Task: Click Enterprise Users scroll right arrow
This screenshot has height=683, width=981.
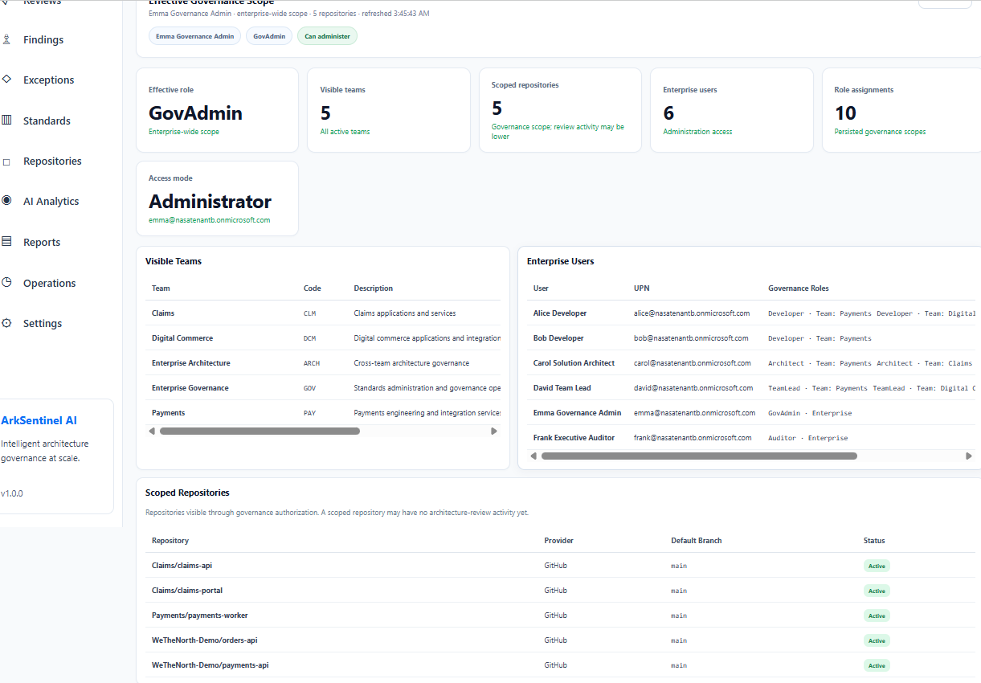Action: tap(969, 456)
